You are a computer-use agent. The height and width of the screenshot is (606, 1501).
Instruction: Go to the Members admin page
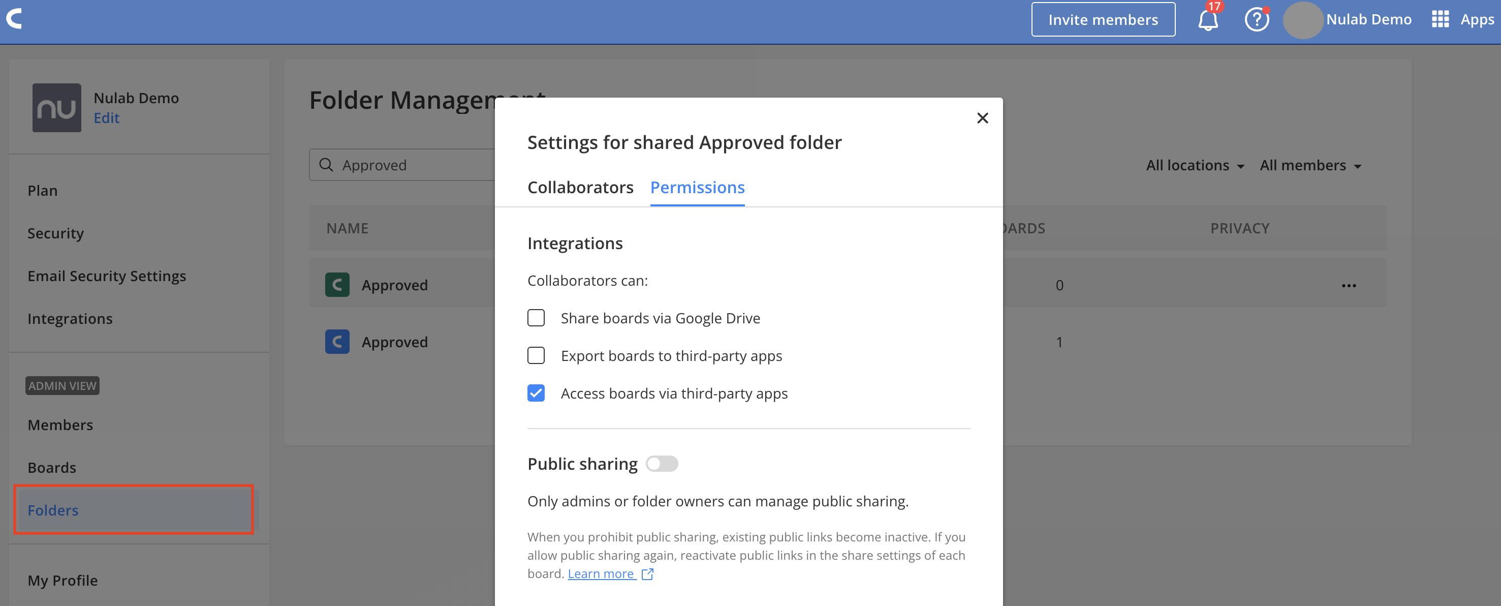[60, 425]
